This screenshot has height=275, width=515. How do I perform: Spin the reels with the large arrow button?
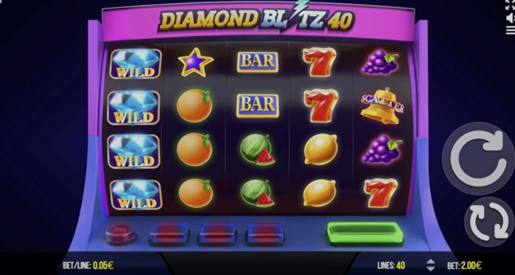point(478,158)
